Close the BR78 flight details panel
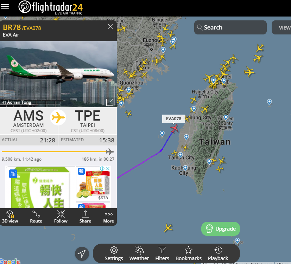The width and height of the screenshot is (291, 264). 110,27
